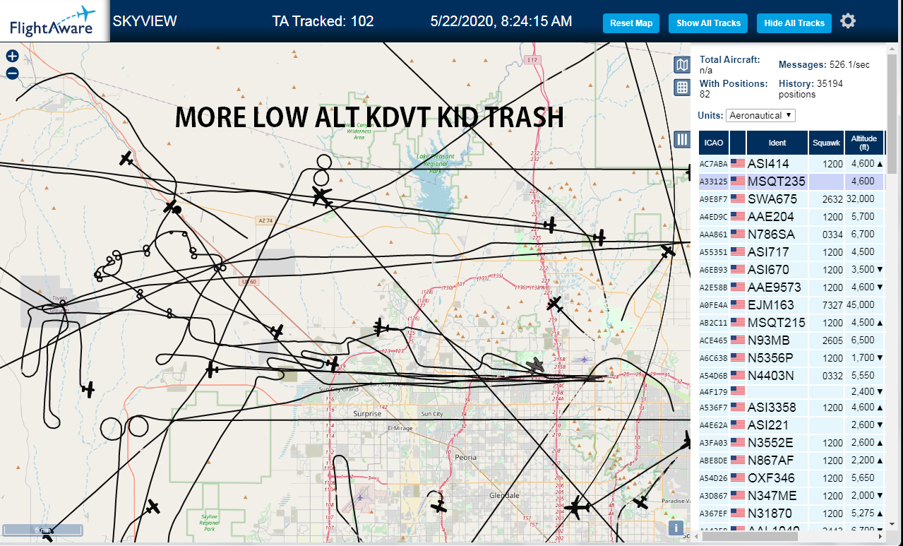Select the ASI414 aircraft row
This screenshot has width=903, height=546.
pyautogui.click(x=791, y=164)
